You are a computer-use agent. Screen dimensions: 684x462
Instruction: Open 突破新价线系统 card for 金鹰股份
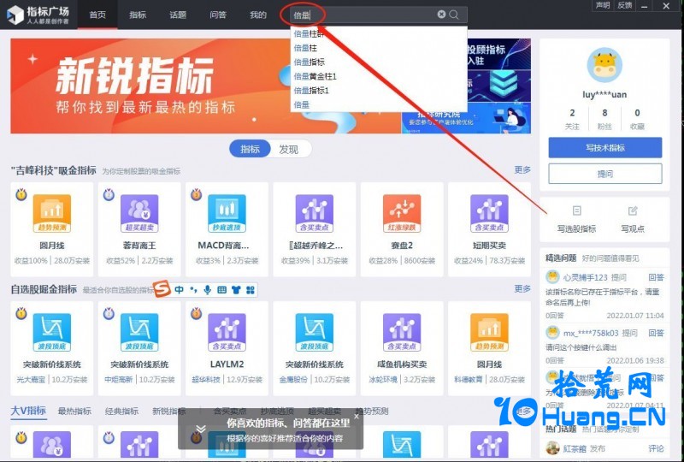click(x=315, y=347)
